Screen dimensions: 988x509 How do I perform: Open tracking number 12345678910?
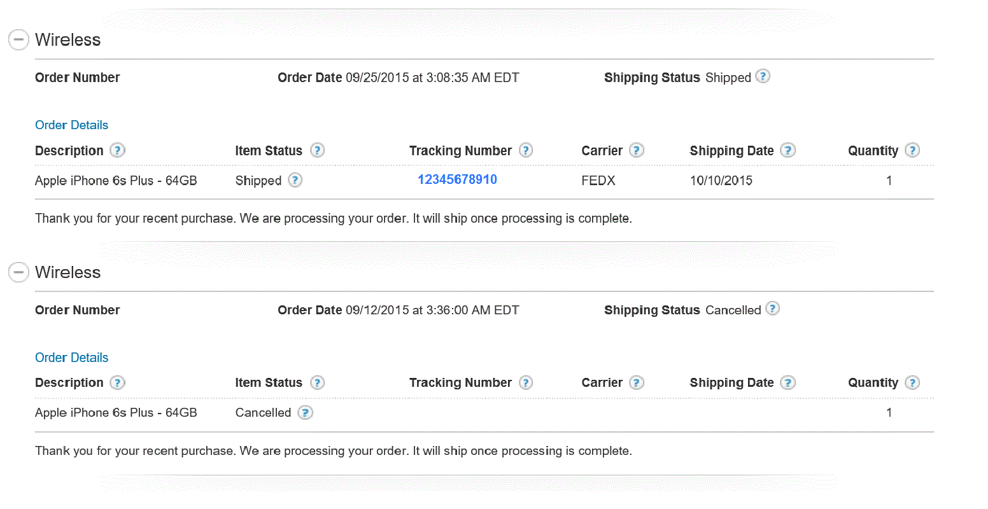(x=457, y=179)
